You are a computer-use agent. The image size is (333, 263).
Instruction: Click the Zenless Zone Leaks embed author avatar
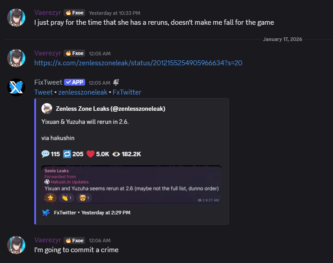click(47, 109)
